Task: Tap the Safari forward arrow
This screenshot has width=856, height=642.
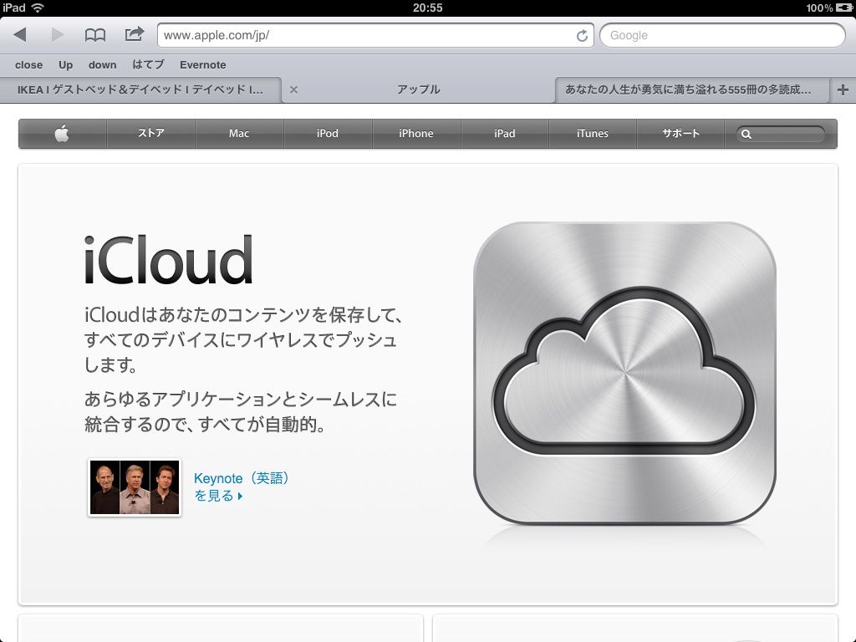Action: tap(58, 35)
